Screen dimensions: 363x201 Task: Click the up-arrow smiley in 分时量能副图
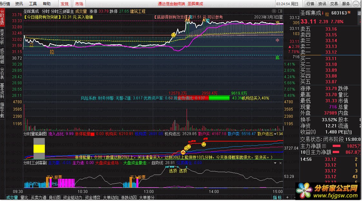pos(183,152)
